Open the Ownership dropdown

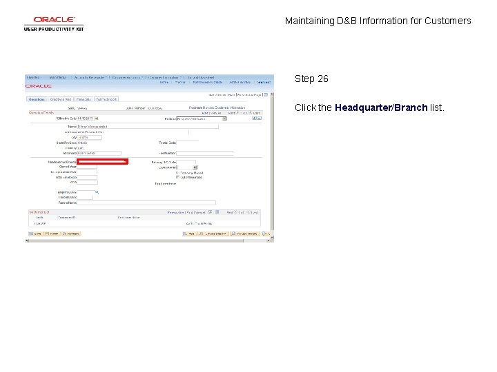click(x=187, y=167)
